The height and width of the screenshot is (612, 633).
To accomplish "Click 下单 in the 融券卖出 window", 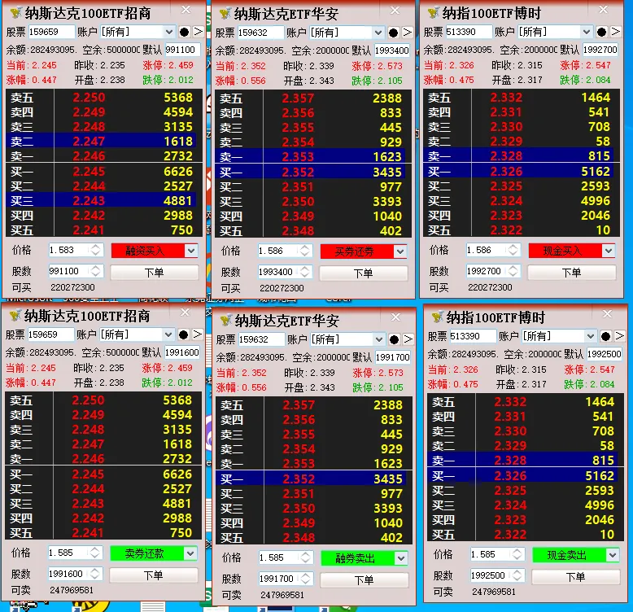I will (x=365, y=580).
